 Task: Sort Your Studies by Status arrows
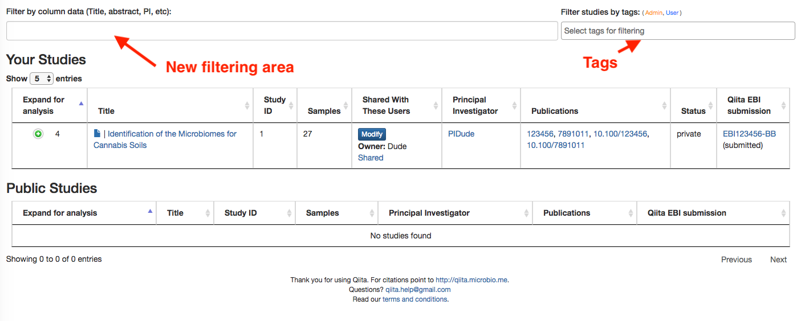711,105
